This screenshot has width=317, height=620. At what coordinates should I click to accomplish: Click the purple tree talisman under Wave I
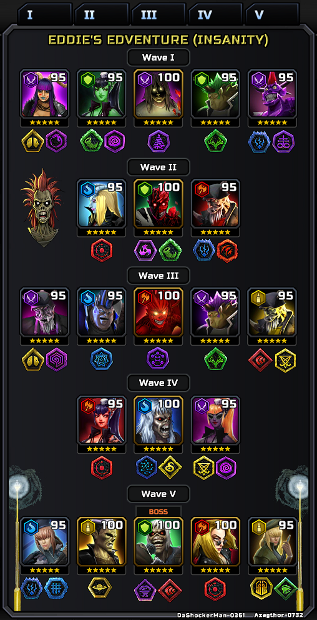click(158, 141)
